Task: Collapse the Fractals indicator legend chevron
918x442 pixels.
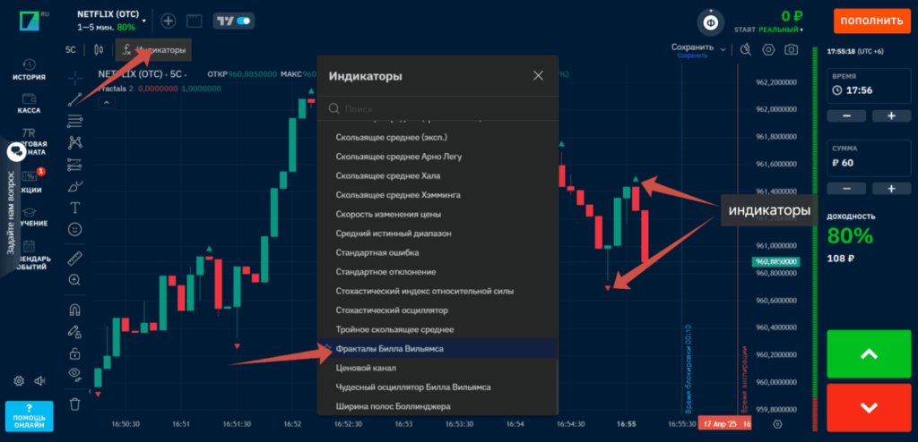Action: (106, 103)
